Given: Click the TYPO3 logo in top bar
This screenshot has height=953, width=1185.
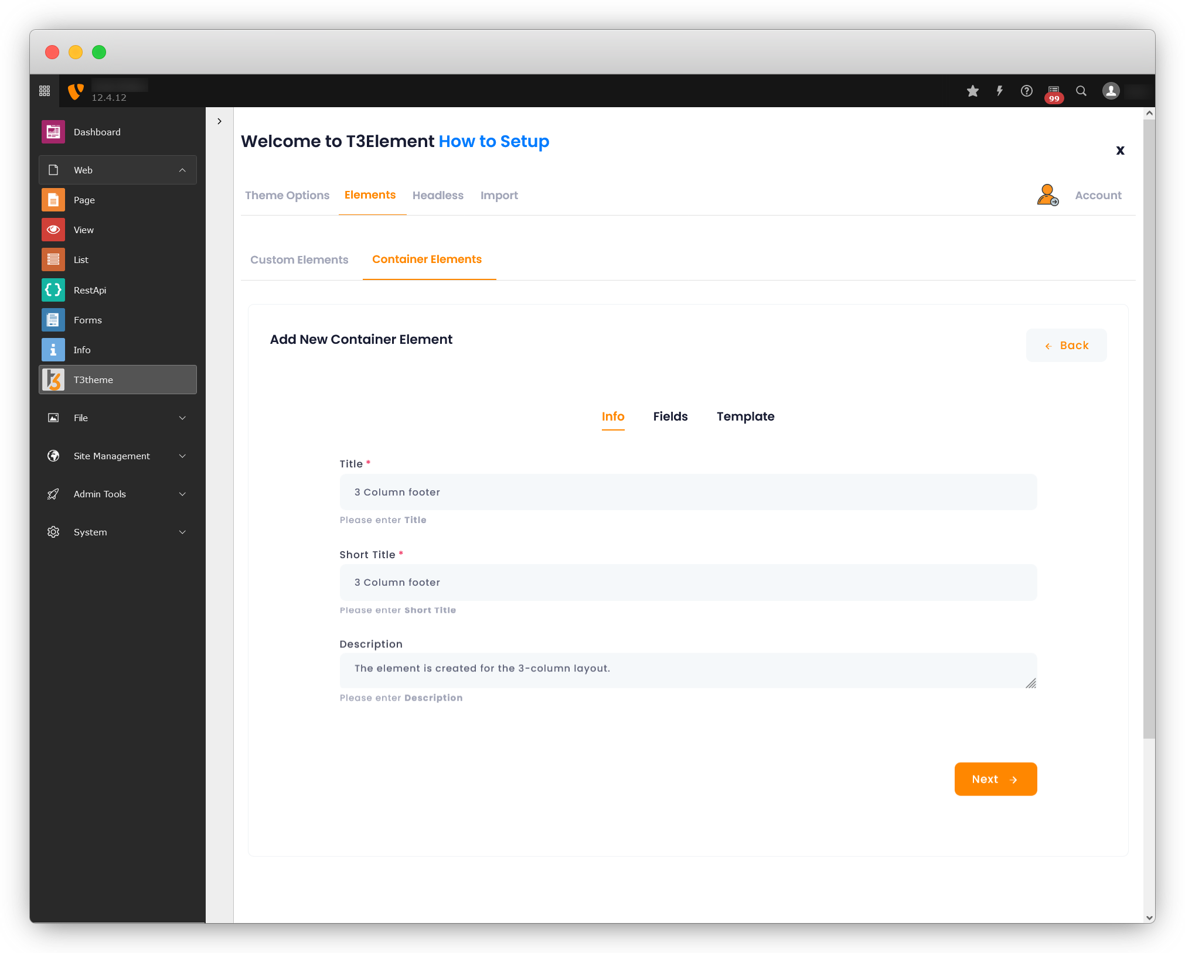Looking at the screenshot, I should click(x=76, y=91).
